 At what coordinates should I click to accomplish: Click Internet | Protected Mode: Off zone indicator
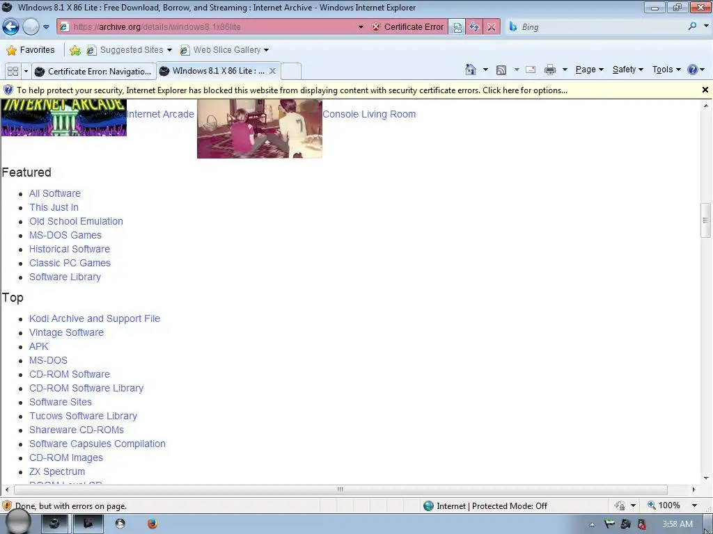pos(485,506)
